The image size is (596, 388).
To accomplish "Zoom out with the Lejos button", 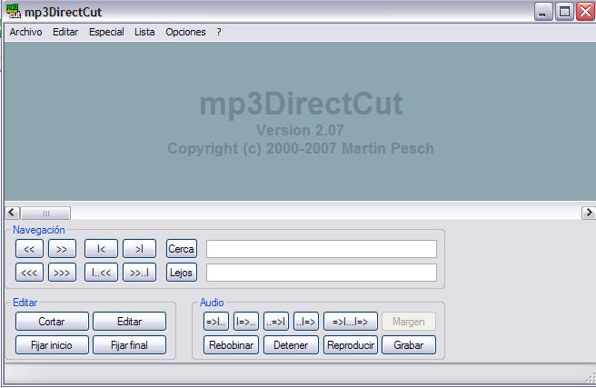I will tap(182, 273).
